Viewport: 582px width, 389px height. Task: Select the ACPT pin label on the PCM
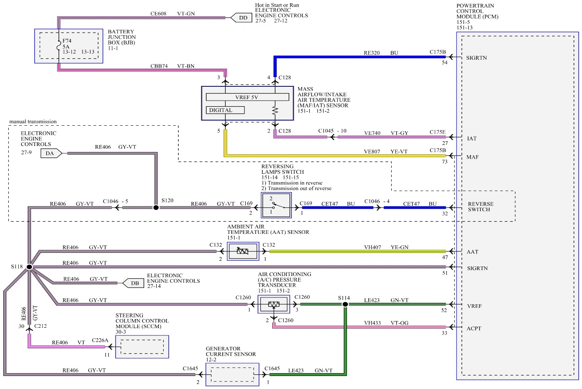click(x=474, y=329)
